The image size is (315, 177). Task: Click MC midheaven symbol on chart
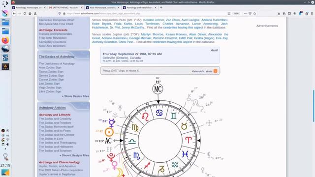pos(157,89)
